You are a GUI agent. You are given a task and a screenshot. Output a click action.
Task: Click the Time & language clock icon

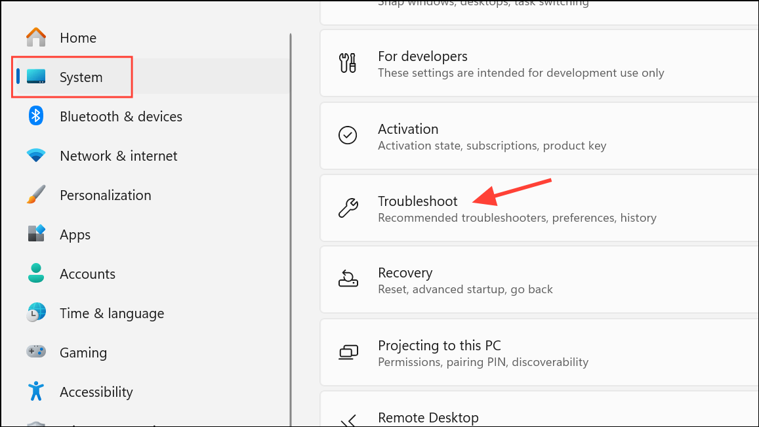click(35, 313)
